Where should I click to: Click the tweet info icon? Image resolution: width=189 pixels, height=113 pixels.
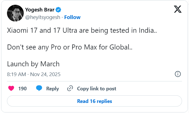[178, 74]
